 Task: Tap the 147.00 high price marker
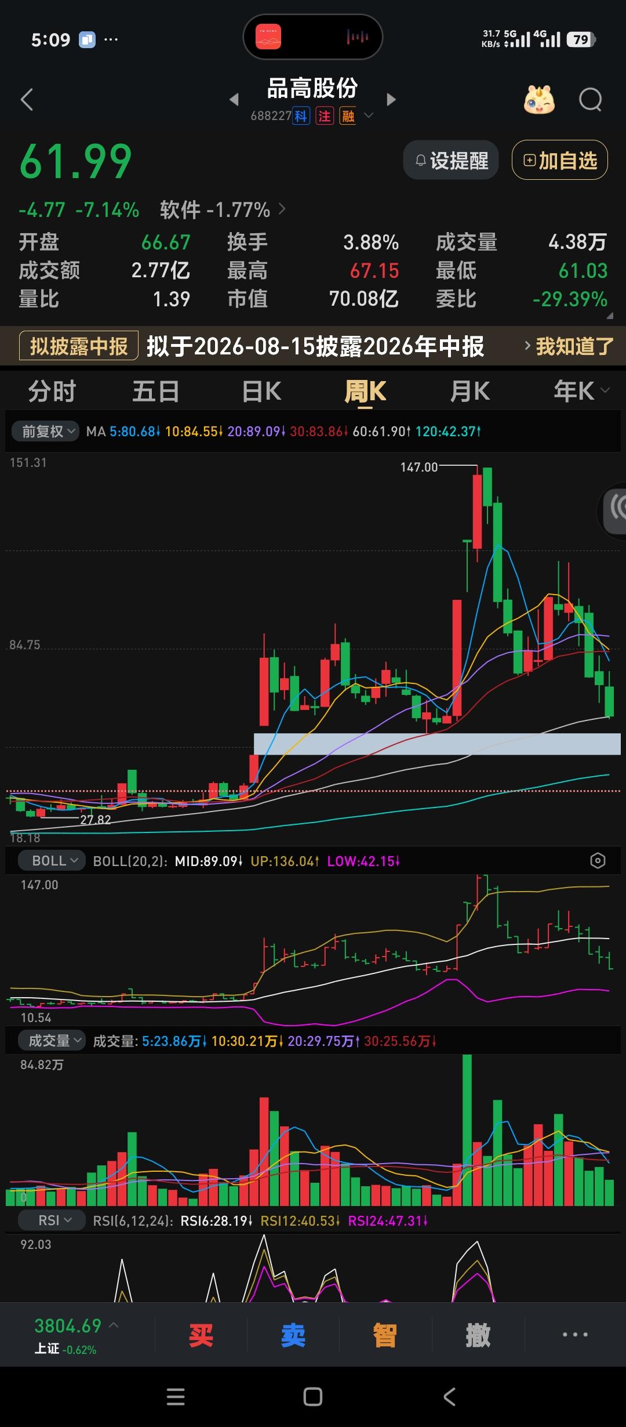419,468
